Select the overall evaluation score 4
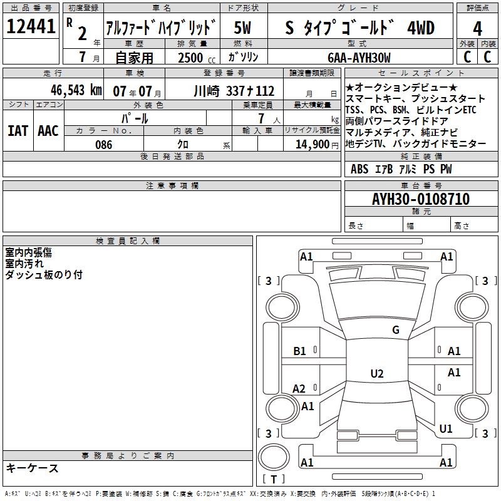This screenshot has width=501, height=501. coord(477,28)
